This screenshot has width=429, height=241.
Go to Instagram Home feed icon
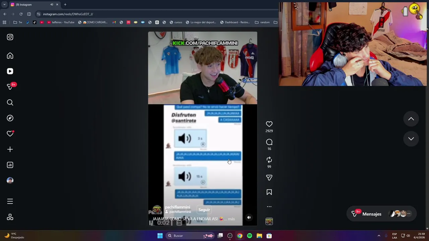(x=10, y=56)
